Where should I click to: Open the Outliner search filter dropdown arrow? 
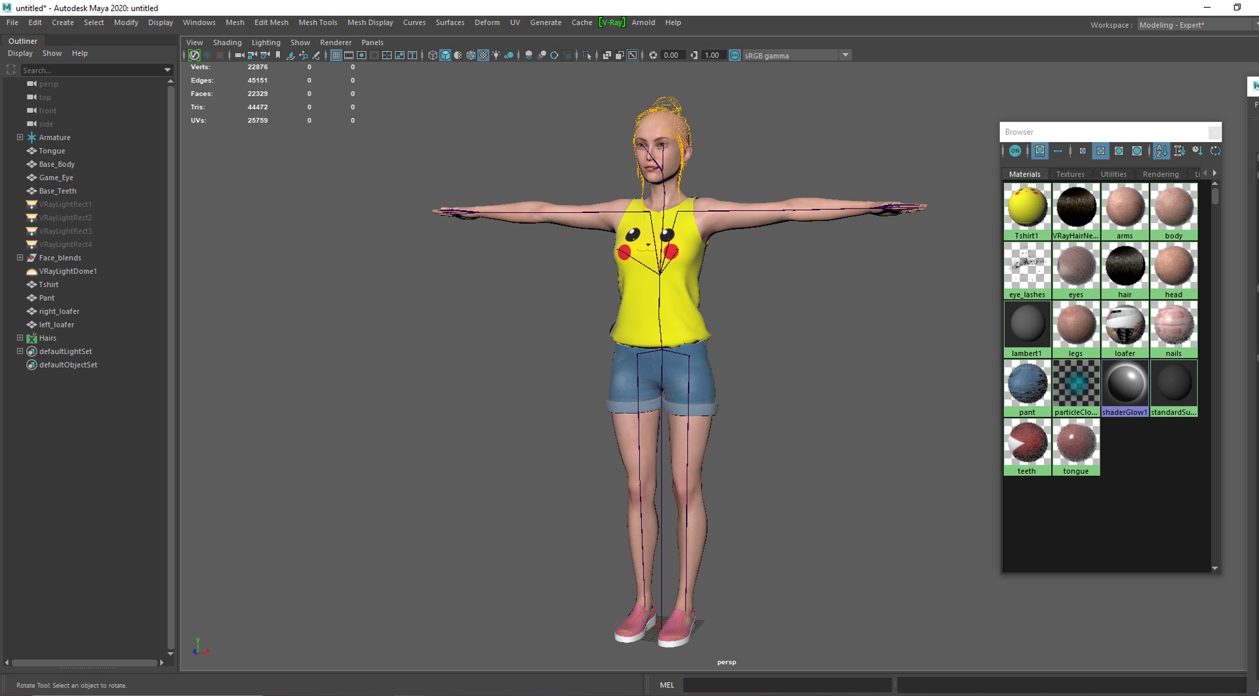(x=168, y=70)
